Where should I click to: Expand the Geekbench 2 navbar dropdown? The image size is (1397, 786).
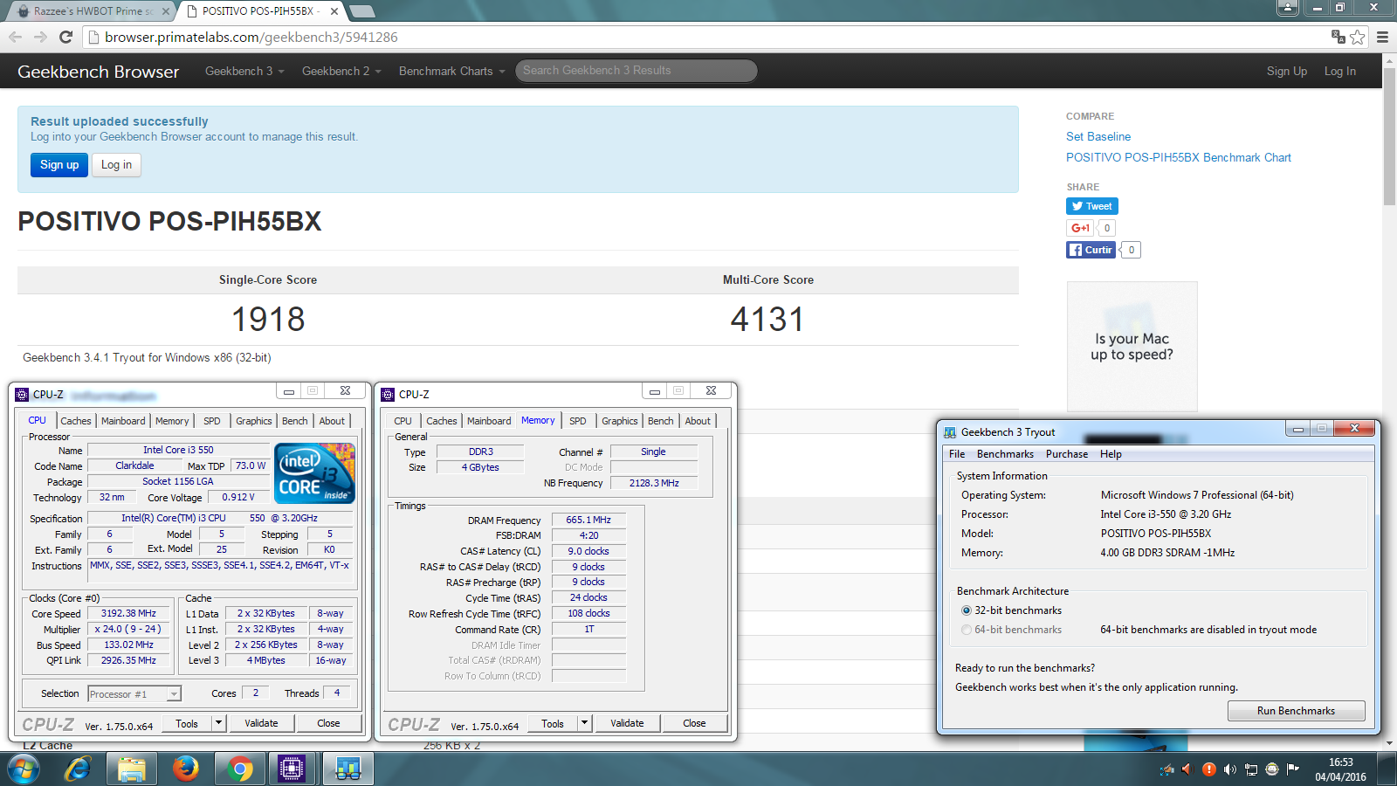tap(341, 71)
